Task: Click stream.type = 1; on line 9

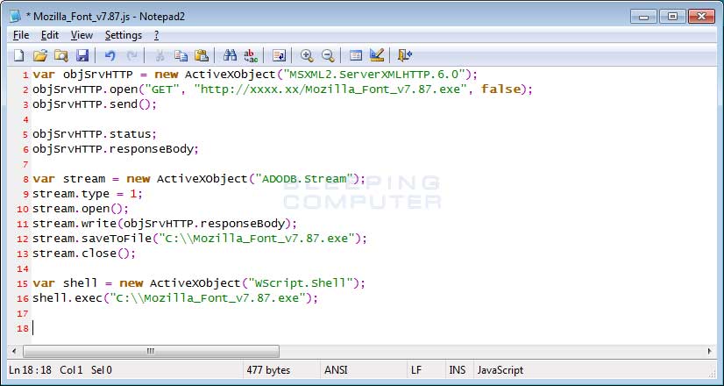Action: [88, 194]
